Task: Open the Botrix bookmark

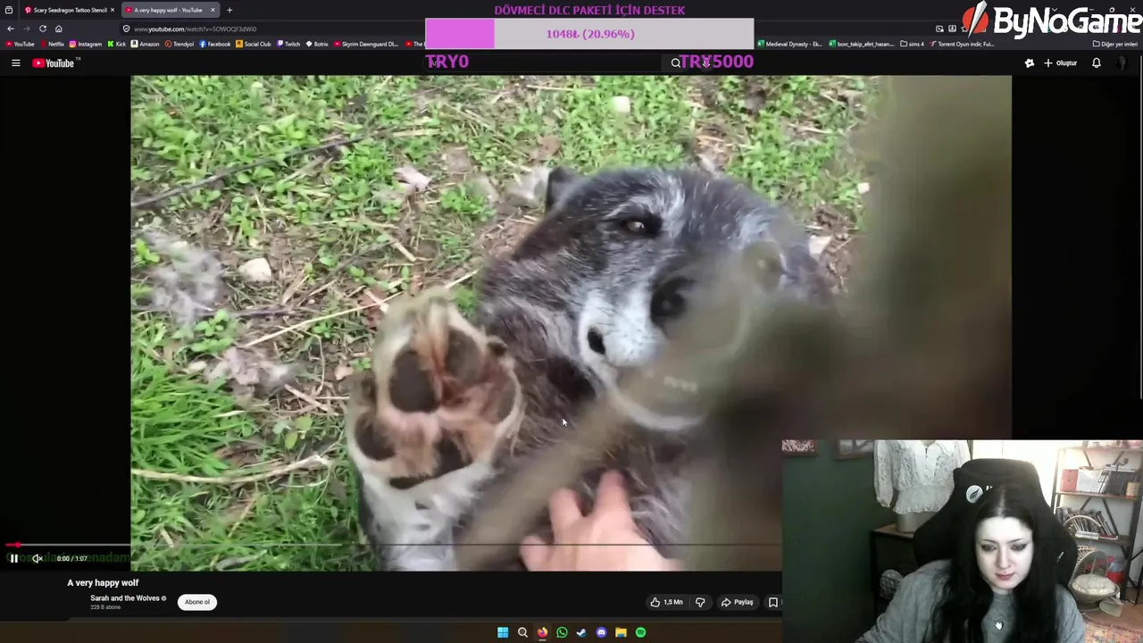Action: click(x=317, y=44)
